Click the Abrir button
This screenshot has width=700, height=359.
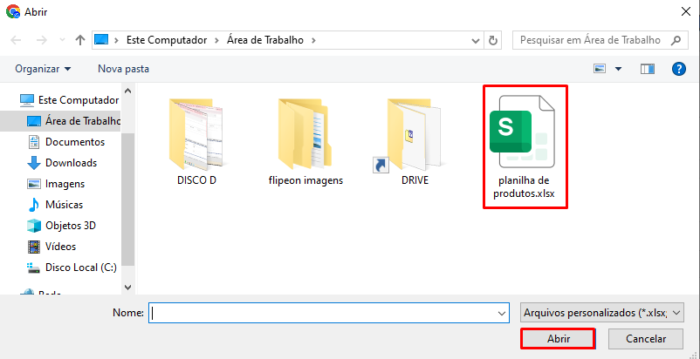[x=558, y=339]
